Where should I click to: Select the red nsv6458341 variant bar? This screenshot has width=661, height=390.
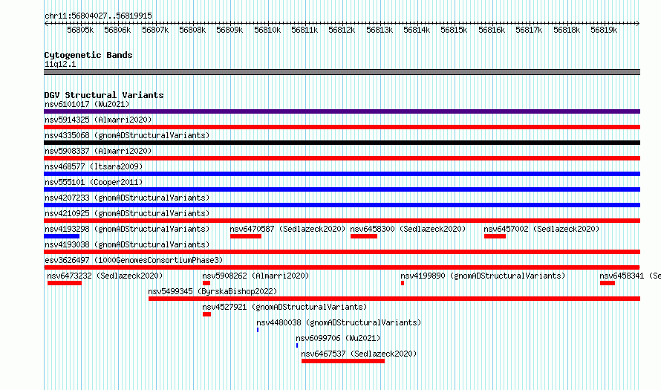[x=608, y=283]
